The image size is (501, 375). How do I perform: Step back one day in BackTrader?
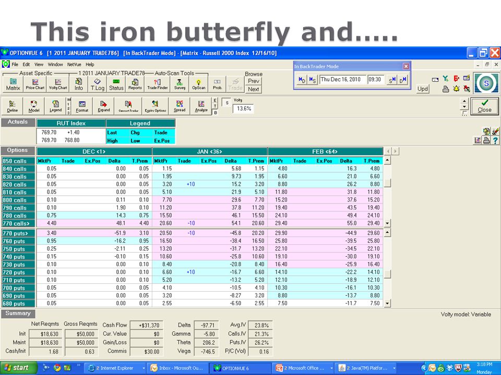coord(302,80)
